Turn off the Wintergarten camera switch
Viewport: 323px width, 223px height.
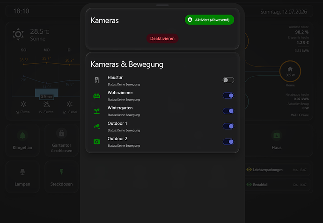point(228,111)
